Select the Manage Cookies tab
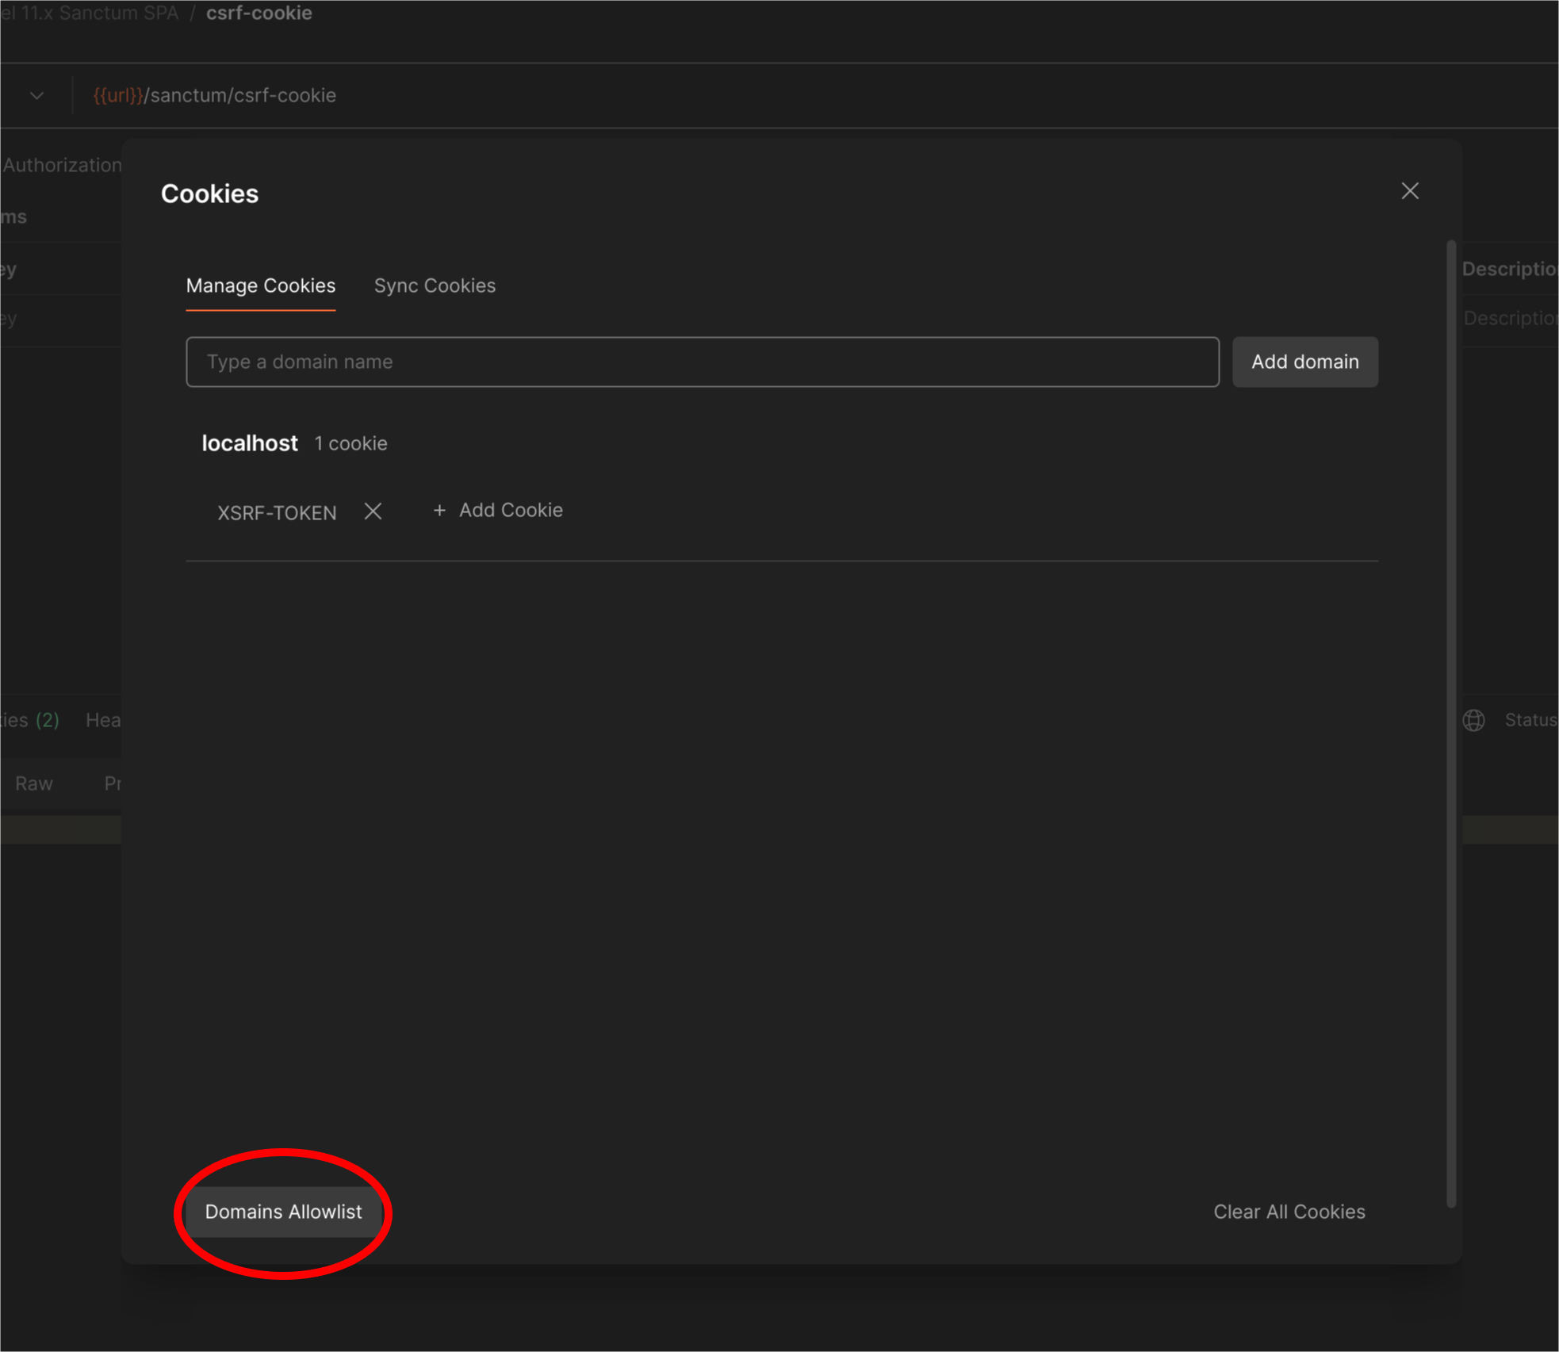This screenshot has height=1352, width=1559. click(x=261, y=285)
